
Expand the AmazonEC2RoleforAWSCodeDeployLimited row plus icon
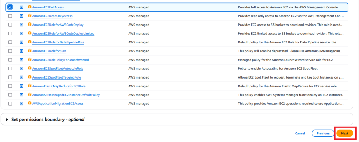(21, 34)
